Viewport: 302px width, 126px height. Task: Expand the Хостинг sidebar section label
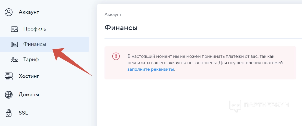pos(29,76)
